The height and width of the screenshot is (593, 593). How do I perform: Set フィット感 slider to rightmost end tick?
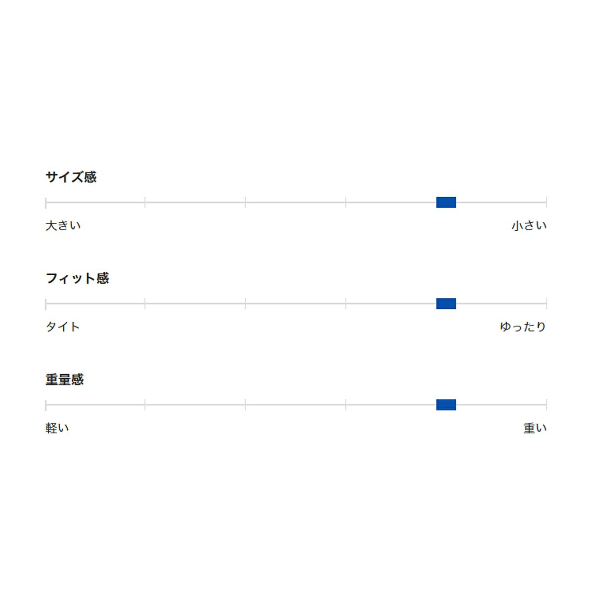coord(546,303)
